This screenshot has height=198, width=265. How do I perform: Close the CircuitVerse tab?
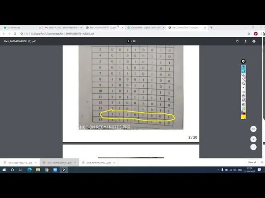click(x=164, y=28)
